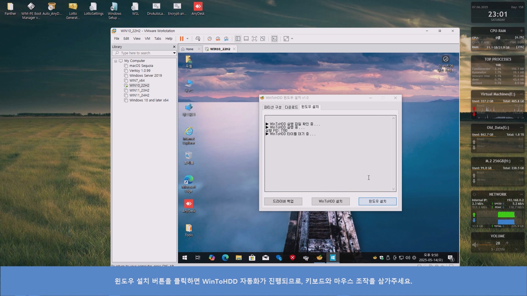The height and width of the screenshot is (296, 527).
Task: Open the snapshot manager icon
Action: click(x=226, y=39)
